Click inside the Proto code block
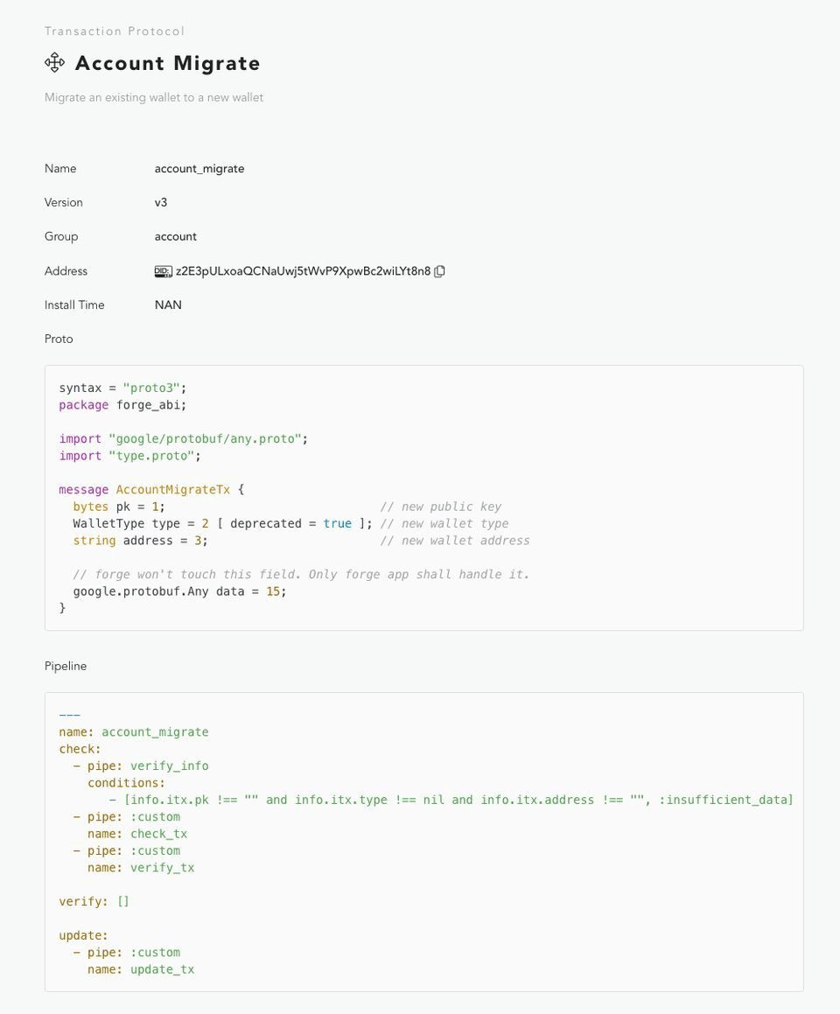This screenshot has width=840, height=1014. (x=424, y=498)
